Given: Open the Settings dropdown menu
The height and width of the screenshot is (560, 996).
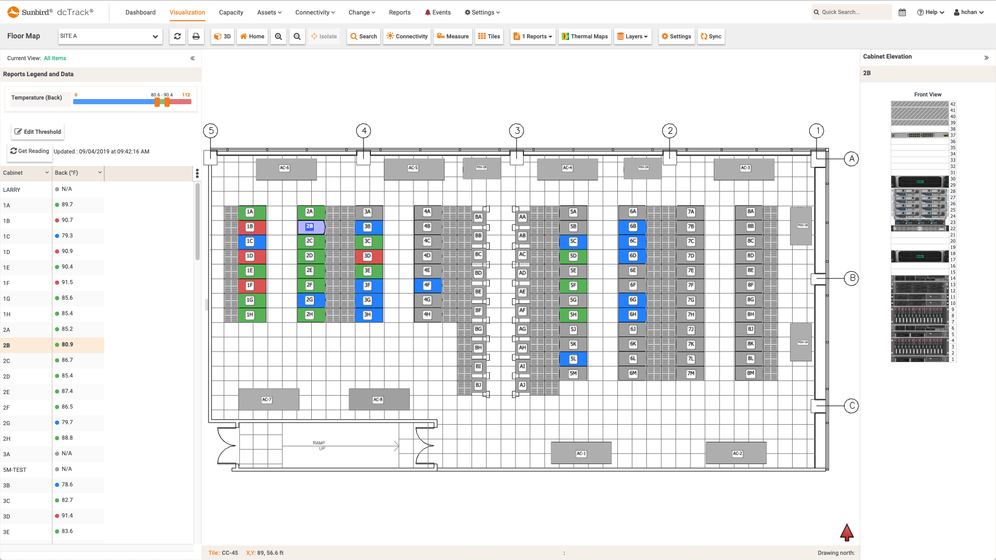Looking at the screenshot, I should click(483, 12).
